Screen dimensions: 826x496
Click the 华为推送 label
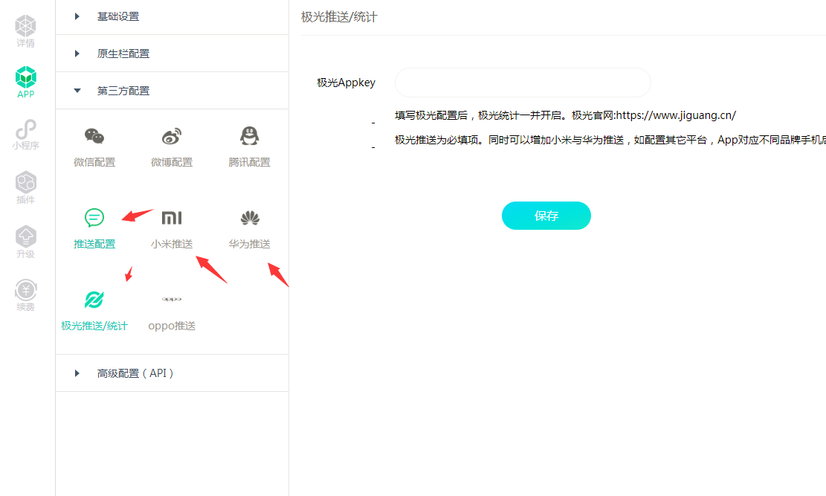coord(249,244)
